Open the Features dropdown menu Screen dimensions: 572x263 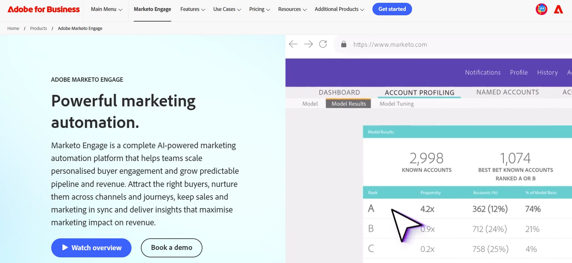tap(192, 9)
